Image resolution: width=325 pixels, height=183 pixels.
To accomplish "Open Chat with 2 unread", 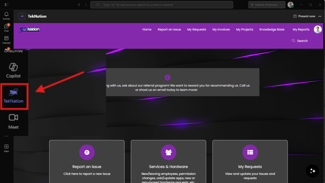I will pyautogui.click(x=6, y=28).
